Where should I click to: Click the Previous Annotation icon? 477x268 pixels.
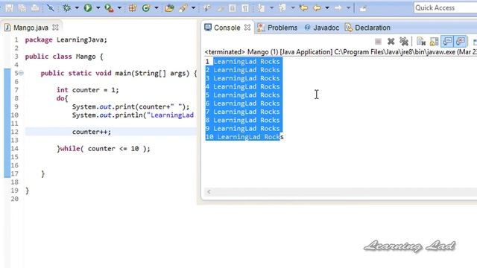pos(282,8)
